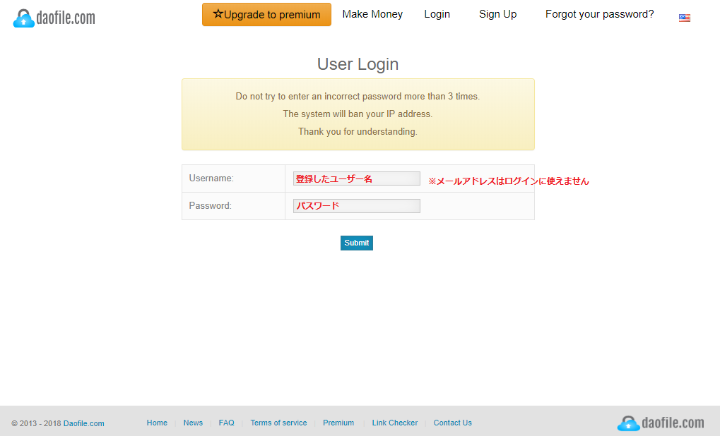
Task: Click Forgot your password? link
Action: click(x=599, y=14)
